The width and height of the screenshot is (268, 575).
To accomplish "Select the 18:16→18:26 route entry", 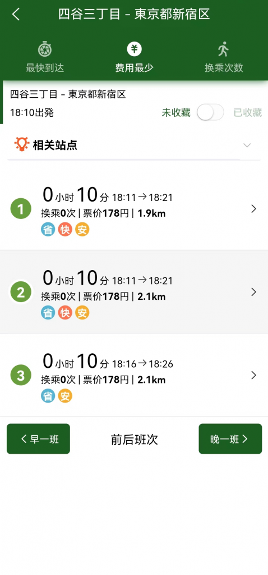I will pos(134,375).
